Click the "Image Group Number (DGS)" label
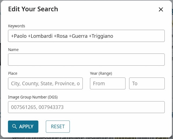This screenshot has height=139, width=173. click(x=33, y=97)
